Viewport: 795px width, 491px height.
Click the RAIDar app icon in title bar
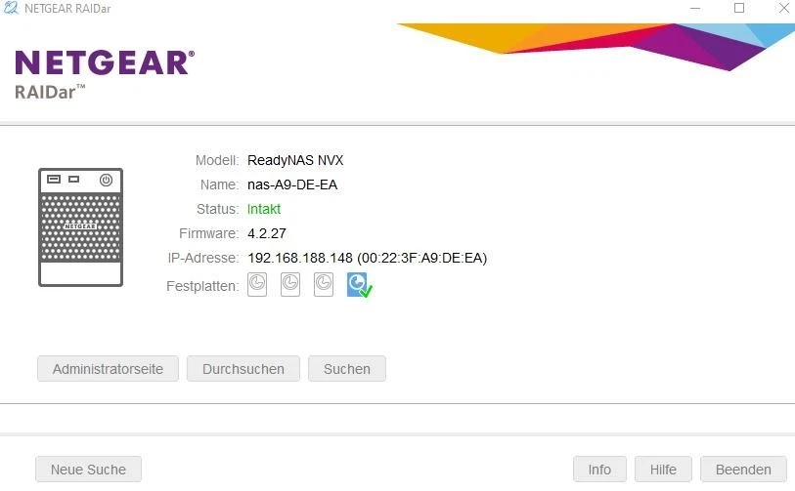tap(11, 8)
